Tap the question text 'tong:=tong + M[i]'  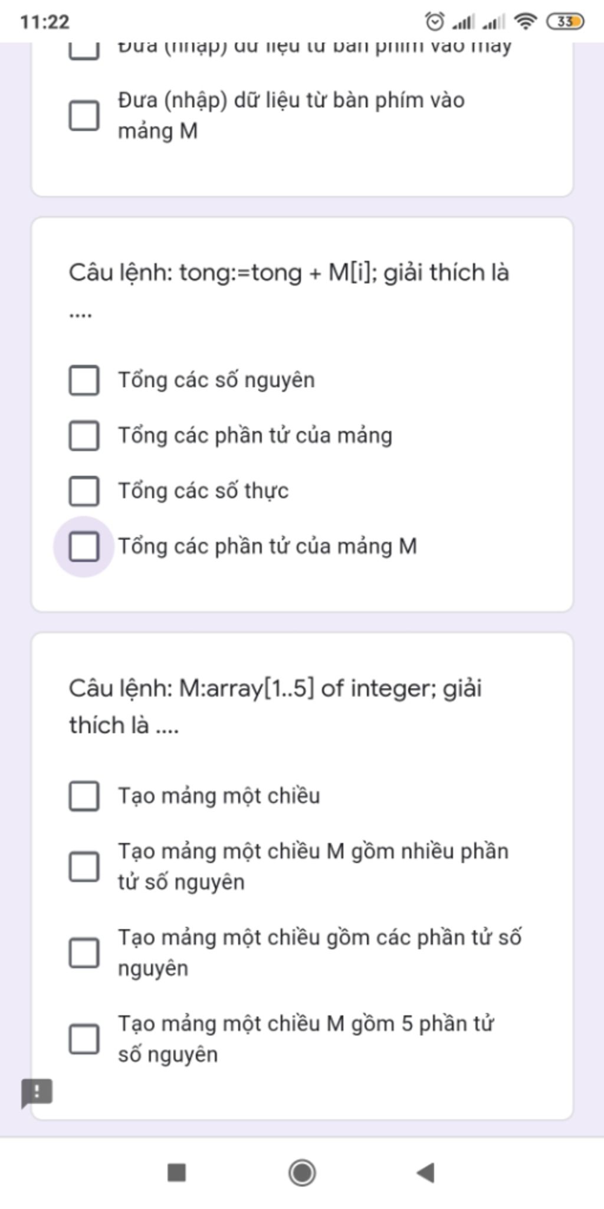tap(278, 273)
